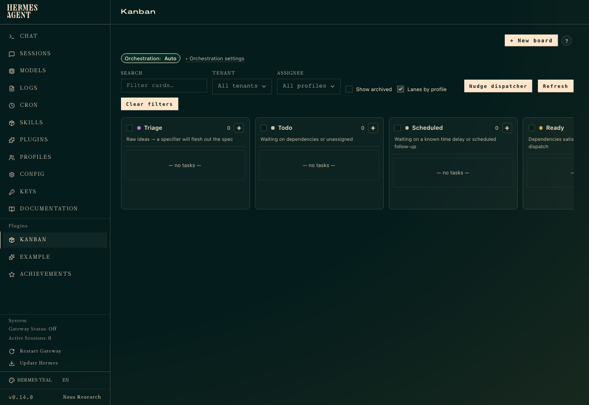Check the Ready column select checkbox

[531, 128]
